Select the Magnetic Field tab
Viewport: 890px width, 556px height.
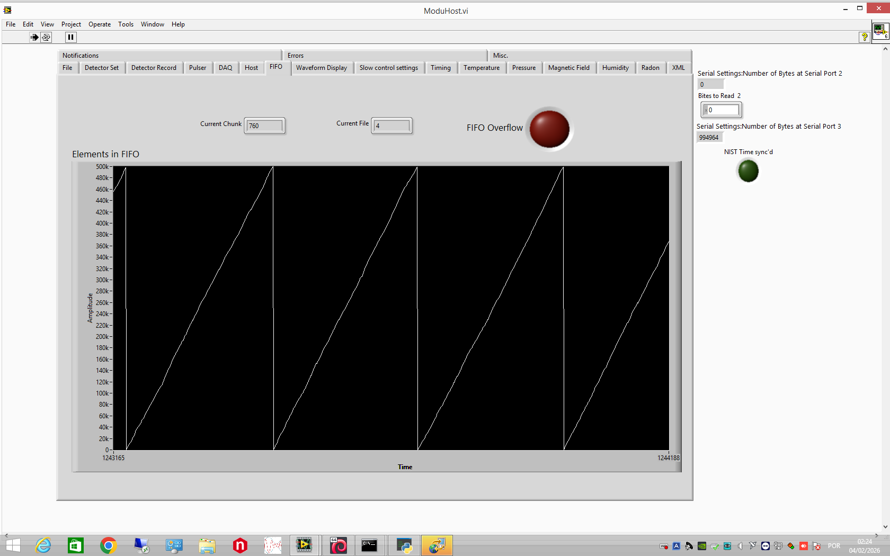pos(568,68)
